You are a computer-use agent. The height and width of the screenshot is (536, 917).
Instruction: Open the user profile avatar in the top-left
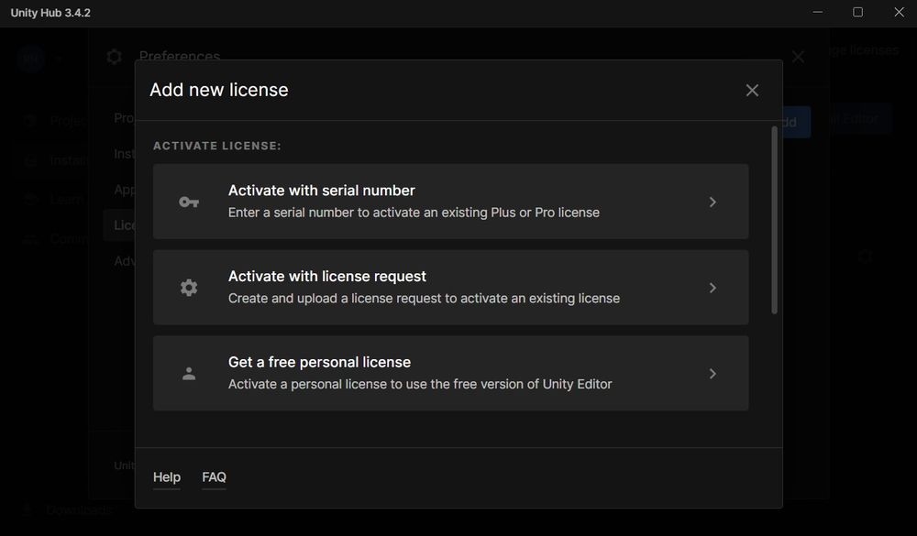30,58
